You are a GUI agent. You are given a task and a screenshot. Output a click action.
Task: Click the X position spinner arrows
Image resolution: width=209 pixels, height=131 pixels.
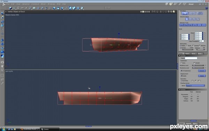pos(189,35)
